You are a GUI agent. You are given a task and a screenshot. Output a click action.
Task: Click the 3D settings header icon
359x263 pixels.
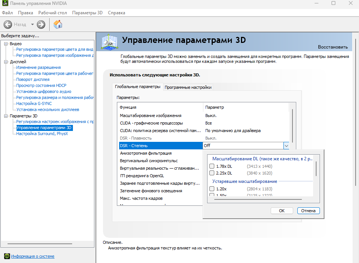[110, 41]
